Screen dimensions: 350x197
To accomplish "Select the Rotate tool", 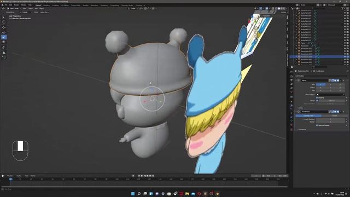I will [4, 32].
